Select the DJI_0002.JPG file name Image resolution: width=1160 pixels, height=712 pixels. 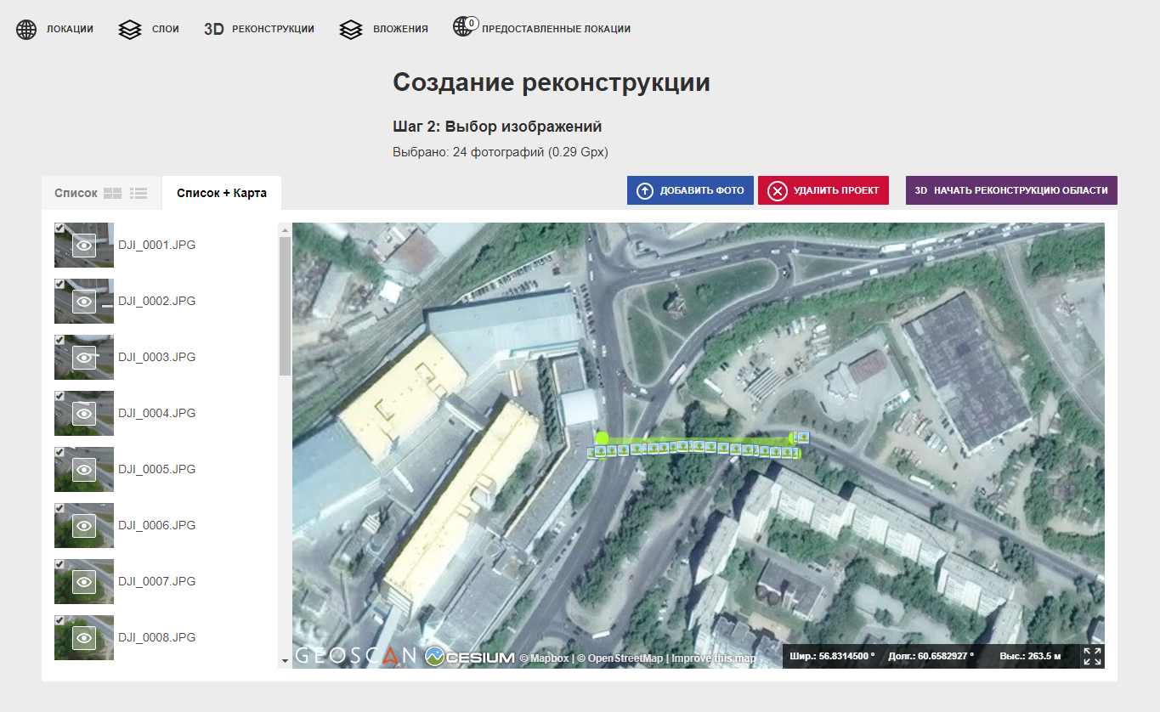(x=157, y=301)
